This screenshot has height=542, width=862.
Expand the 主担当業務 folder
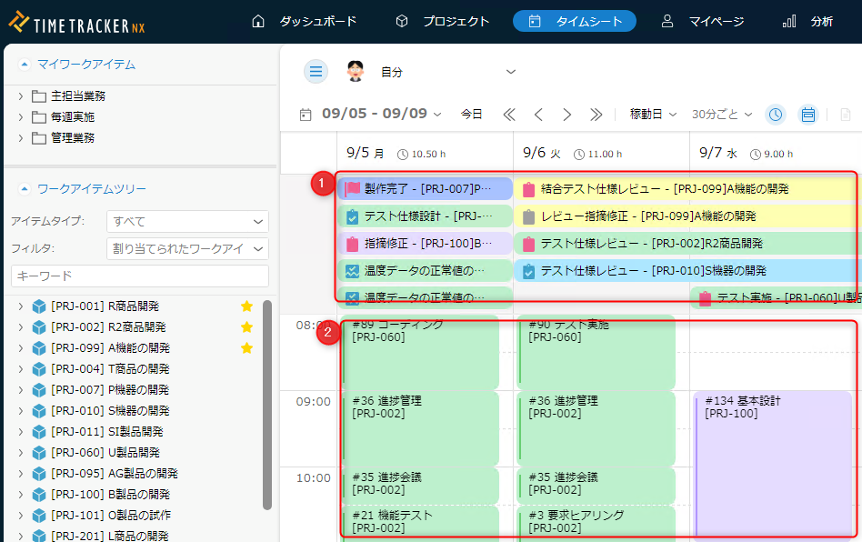pyautogui.click(x=21, y=96)
